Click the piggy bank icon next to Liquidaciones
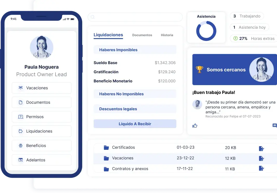Image resolution: width=277 pixels, height=193 pixels. tap(20, 131)
